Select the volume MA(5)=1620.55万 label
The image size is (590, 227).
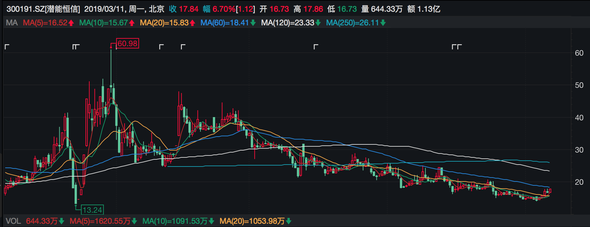coord(100,221)
